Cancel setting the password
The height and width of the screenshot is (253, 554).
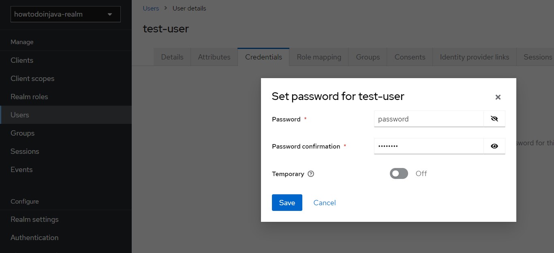coord(324,202)
